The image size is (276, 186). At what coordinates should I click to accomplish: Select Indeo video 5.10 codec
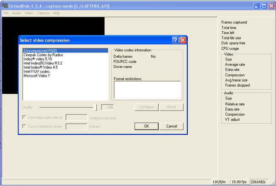click(65, 59)
